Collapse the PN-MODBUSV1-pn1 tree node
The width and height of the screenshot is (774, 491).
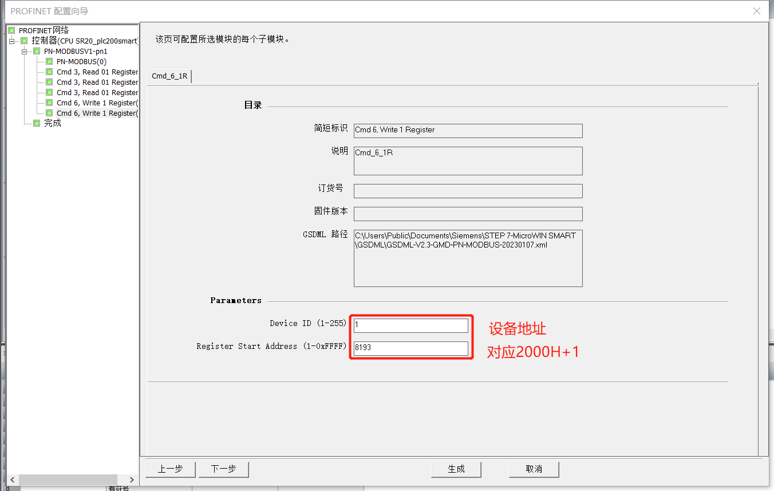(25, 51)
